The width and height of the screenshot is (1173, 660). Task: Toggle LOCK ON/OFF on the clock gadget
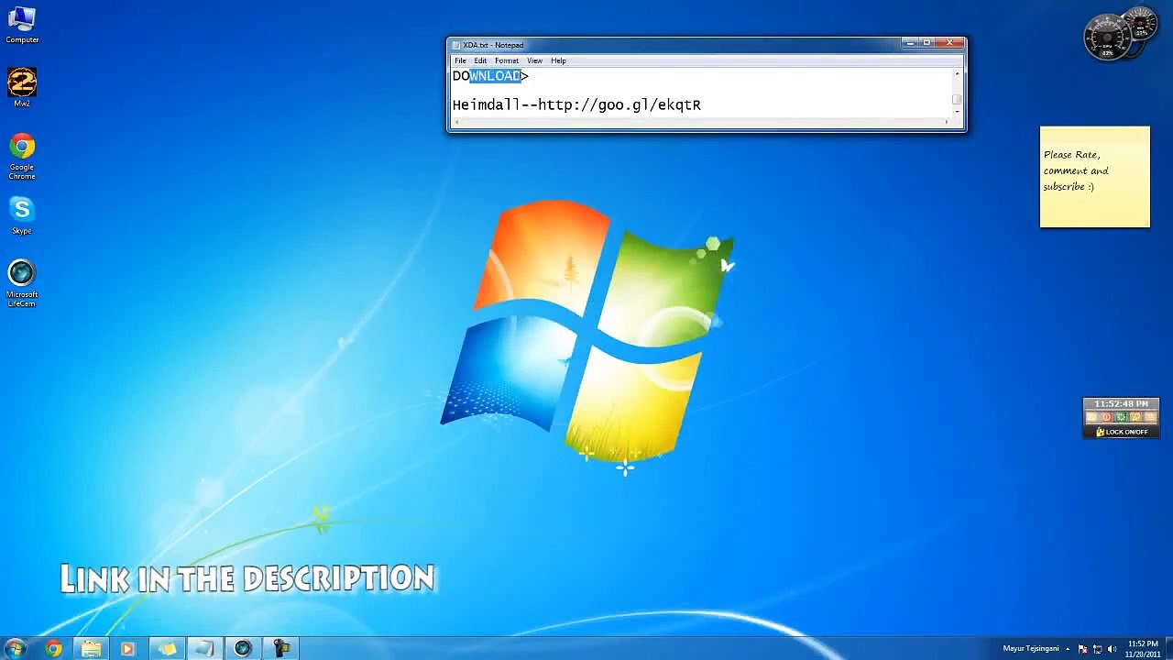click(1122, 432)
